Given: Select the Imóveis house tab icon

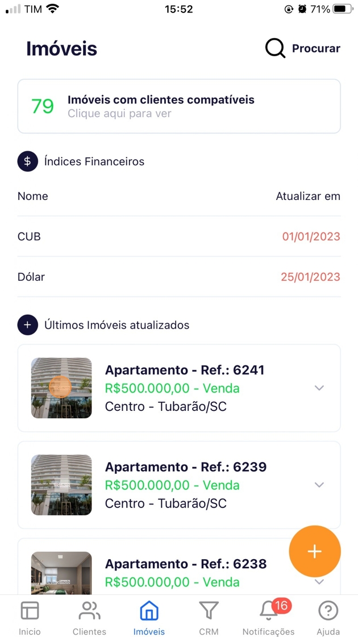Looking at the screenshot, I should (x=149, y=611).
